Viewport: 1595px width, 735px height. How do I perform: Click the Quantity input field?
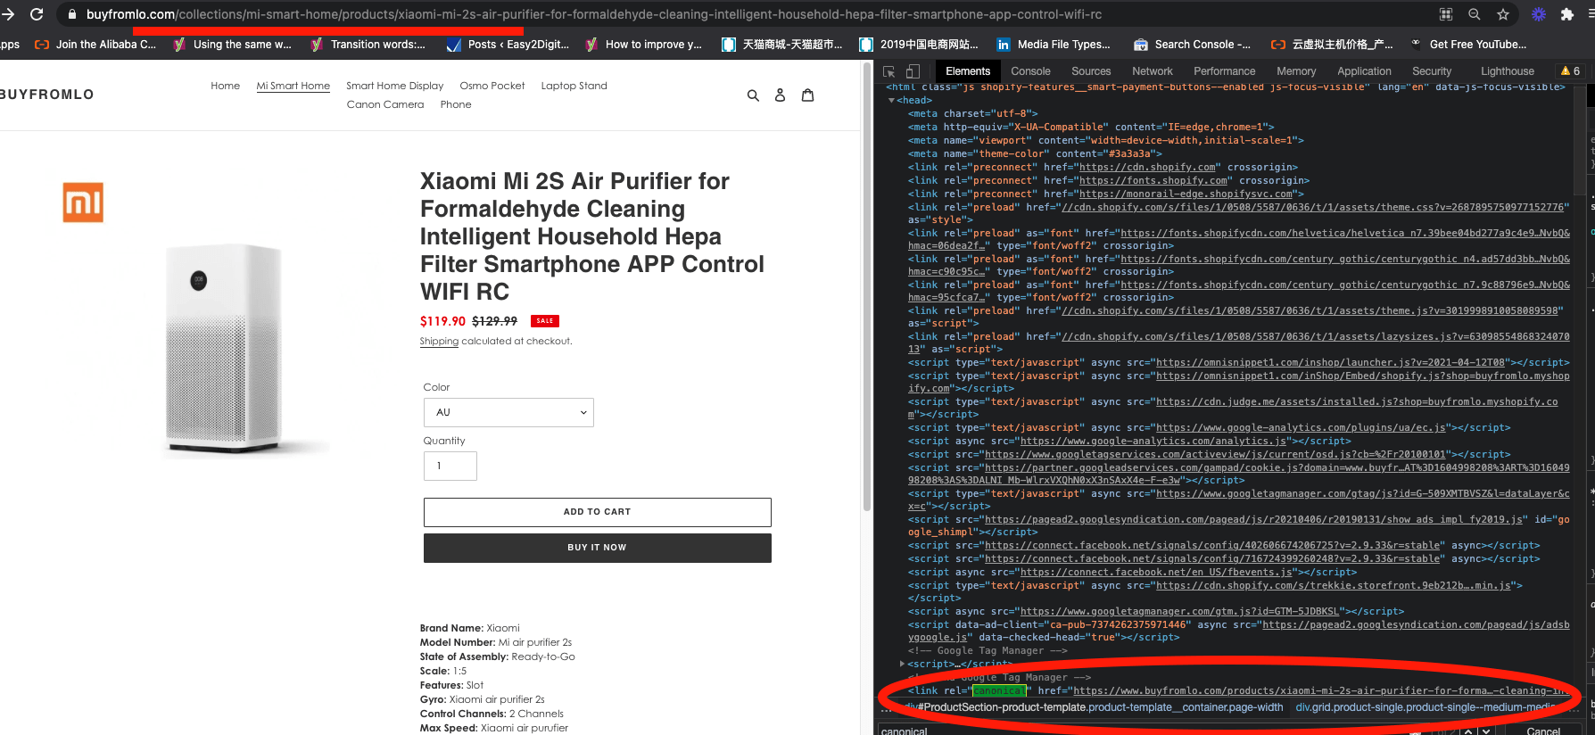[450, 466]
